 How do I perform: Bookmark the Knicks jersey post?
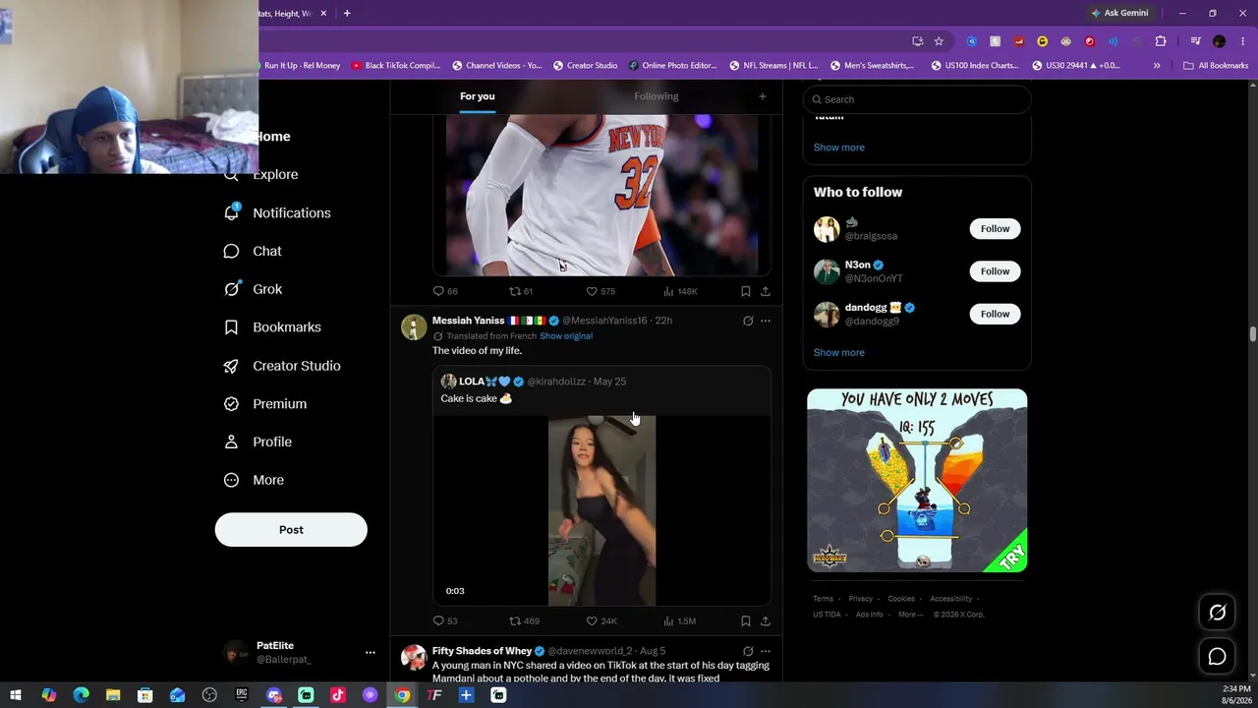tap(746, 291)
